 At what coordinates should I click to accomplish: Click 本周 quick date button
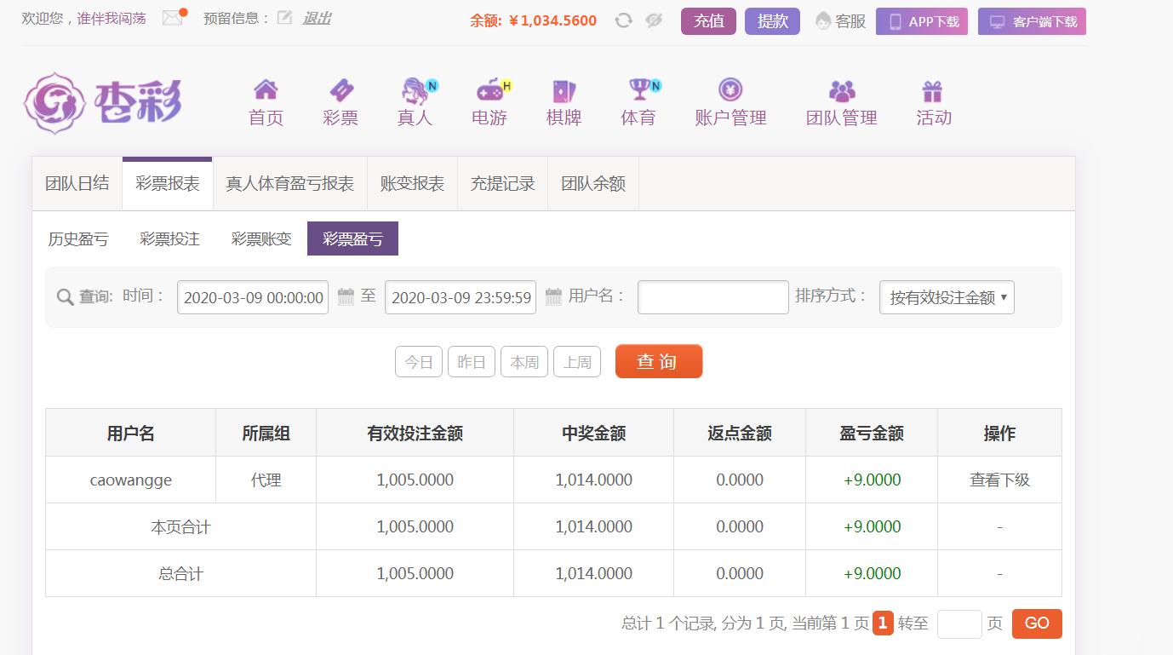[524, 362]
